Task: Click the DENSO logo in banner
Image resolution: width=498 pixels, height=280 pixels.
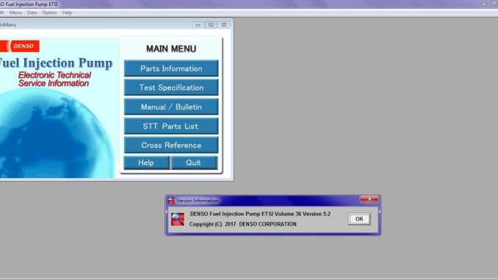Action: [20, 46]
